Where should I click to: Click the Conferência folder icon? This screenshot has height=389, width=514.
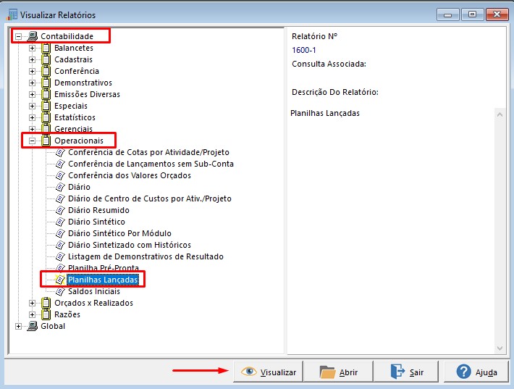click(46, 71)
